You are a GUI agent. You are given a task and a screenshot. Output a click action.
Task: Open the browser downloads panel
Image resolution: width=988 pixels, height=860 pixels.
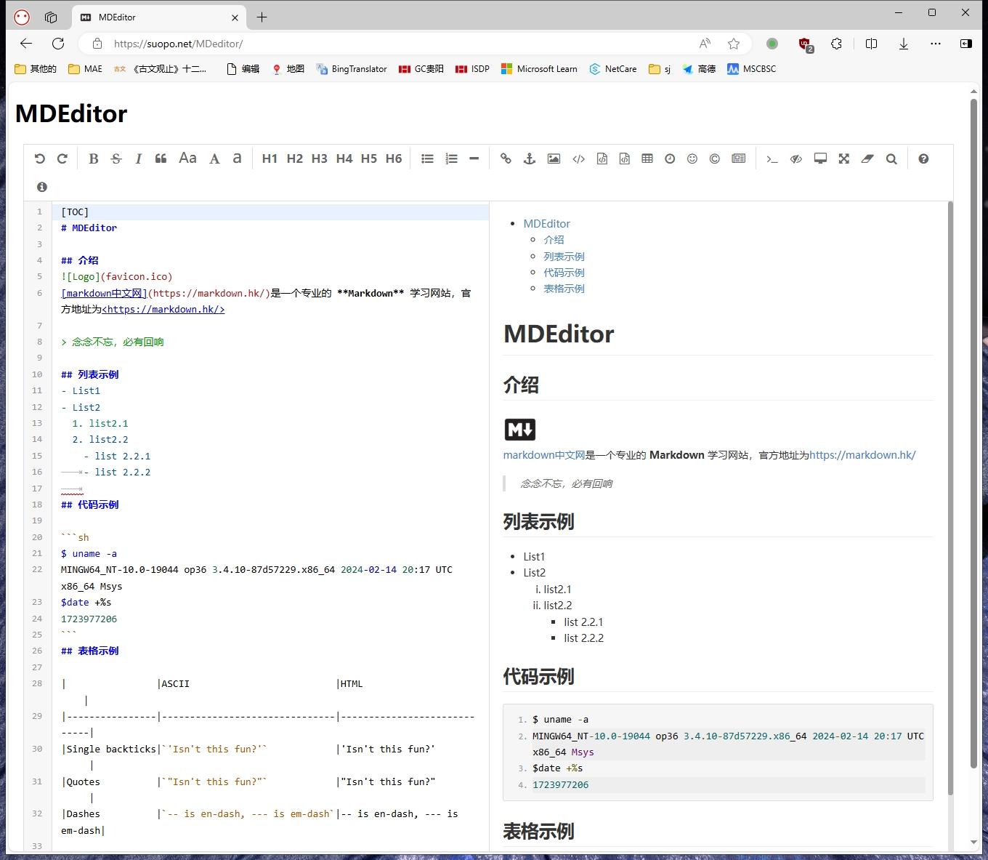[x=904, y=44]
